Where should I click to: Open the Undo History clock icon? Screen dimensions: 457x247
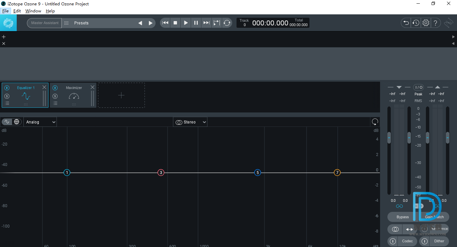pyautogui.click(x=416, y=23)
